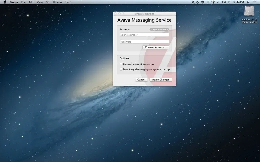Open the View menu
This screenshot has height=162, width=260.
pyautogui.click(x=40, y=2)
